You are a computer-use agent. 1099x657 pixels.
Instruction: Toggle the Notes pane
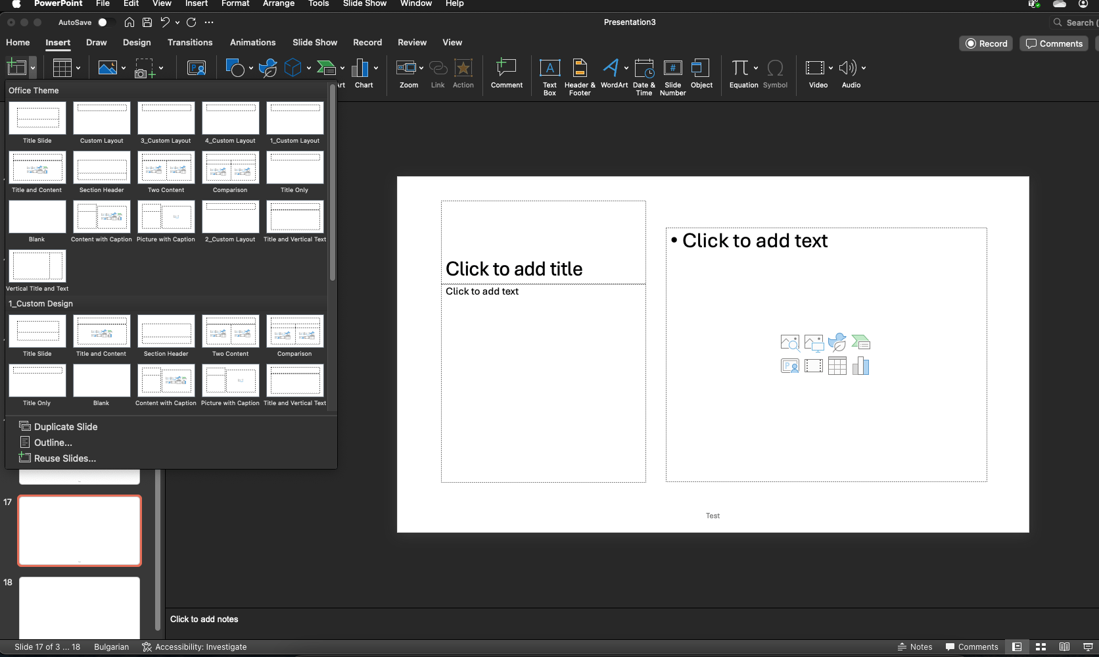[914, 646]
